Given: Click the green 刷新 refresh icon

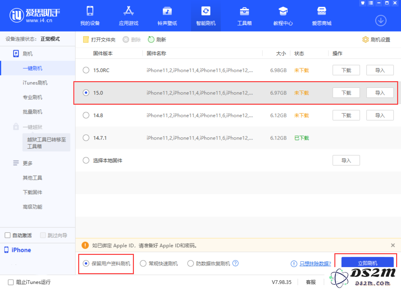Looking at the screenshot, I should pyautogui.click(x=151, y=40).
